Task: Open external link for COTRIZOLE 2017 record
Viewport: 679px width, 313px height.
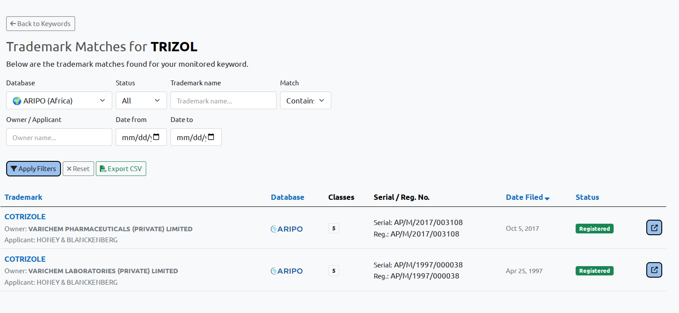Action: (x=654, y=228)
